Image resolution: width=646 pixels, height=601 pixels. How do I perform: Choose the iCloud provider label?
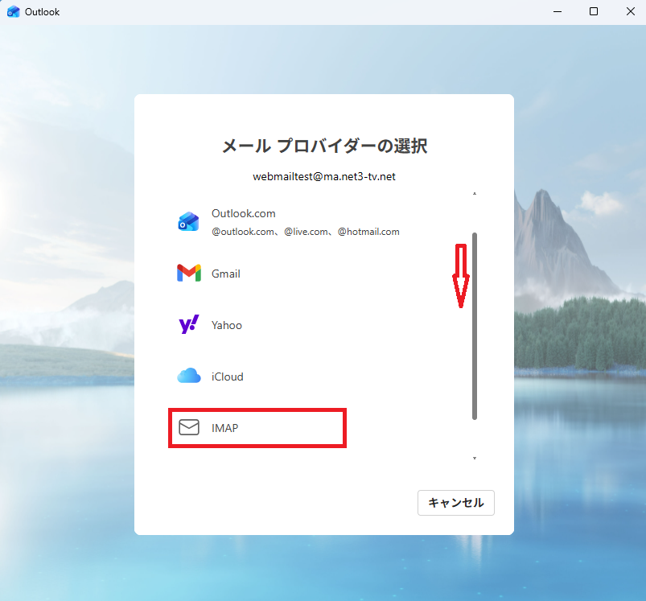click(x=228, y=377)
